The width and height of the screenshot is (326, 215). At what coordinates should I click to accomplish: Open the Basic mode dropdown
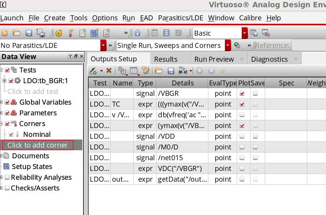tap(244, 33)
